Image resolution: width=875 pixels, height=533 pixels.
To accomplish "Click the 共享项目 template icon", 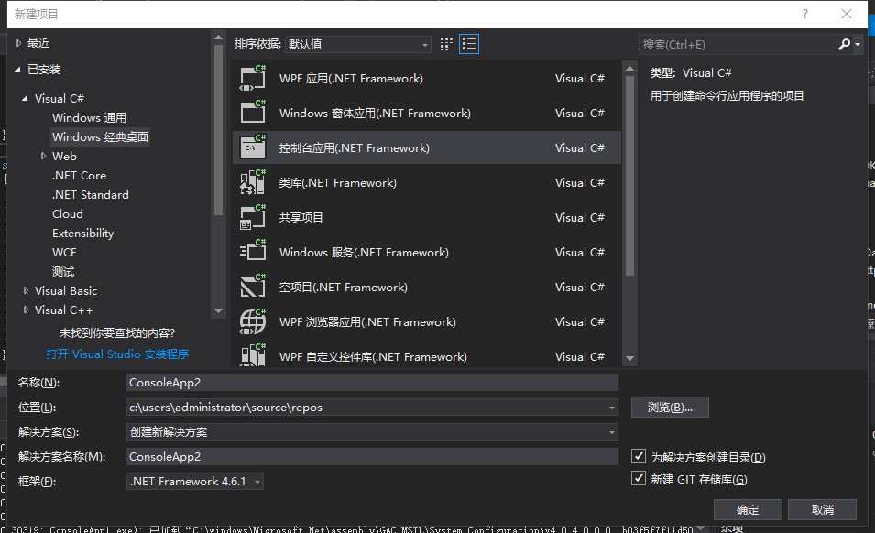I will click(x=253, y=217).
